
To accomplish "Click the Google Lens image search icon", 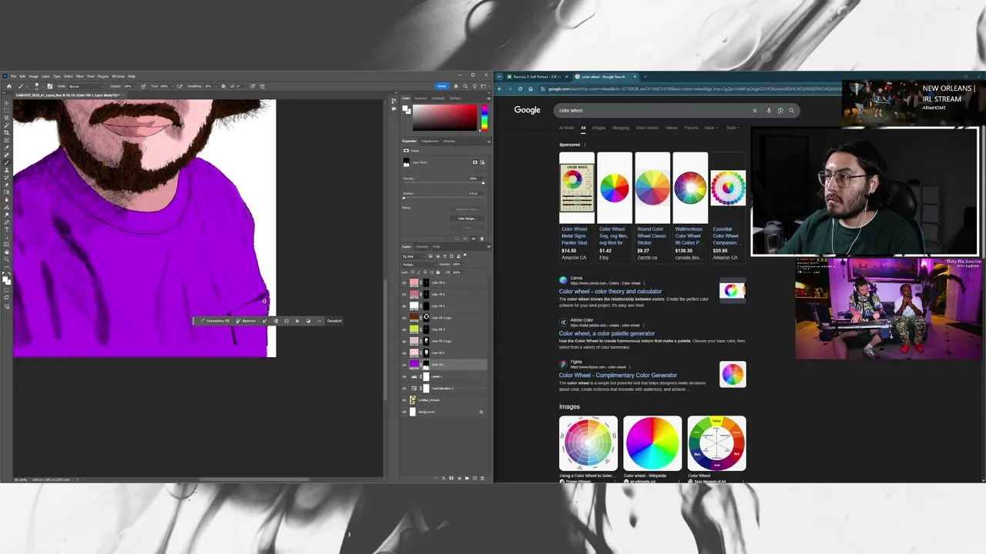I will pyautogui.click(x=780, y=110).
